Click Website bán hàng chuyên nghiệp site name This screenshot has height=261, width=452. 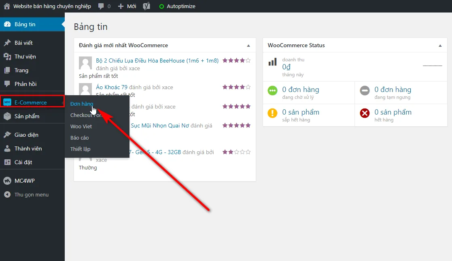[x=52, y=6]
